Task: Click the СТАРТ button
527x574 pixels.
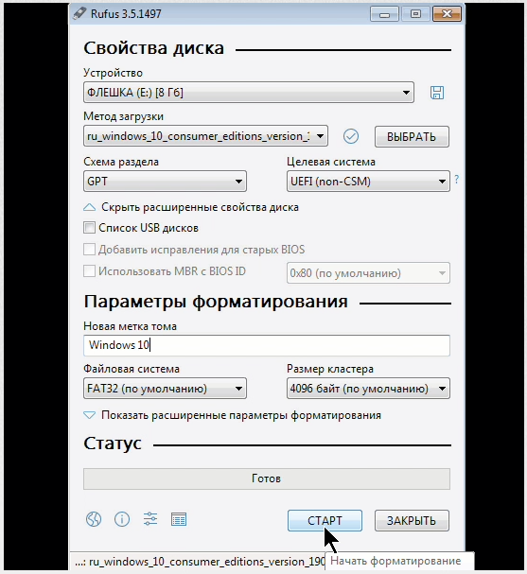Action: pyautogui.click(x=325, y=520)
